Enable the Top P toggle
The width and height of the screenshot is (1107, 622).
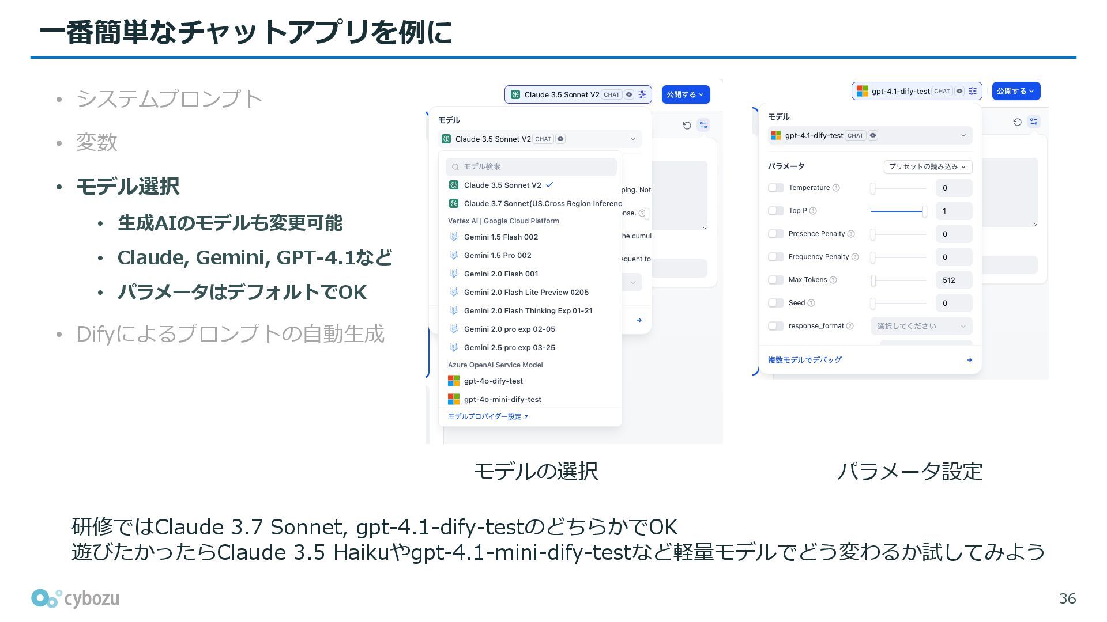776,211
